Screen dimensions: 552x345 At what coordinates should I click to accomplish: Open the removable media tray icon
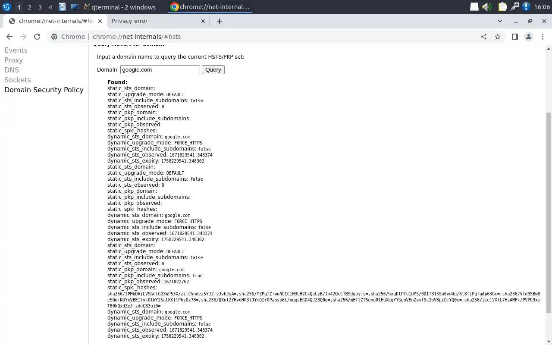474,7
